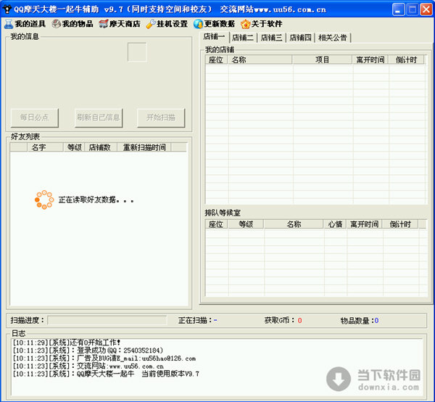Click 倒计时 header in 排队等候室 table
435x402 pixels.
tap(400, 224)
